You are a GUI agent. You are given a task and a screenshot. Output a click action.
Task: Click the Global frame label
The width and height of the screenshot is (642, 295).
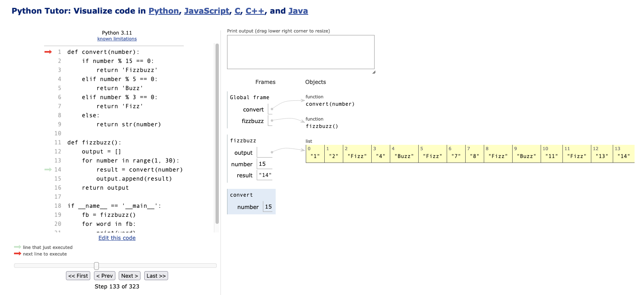pos(250,98)
